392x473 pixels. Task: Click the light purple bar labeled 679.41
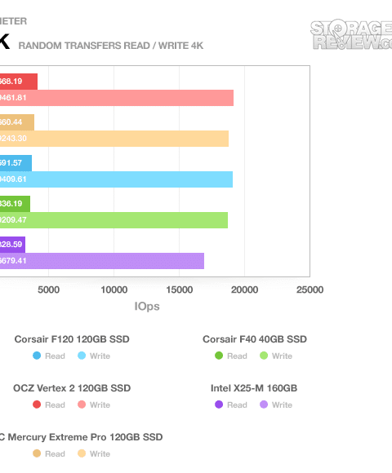click(x=102, y=261)
